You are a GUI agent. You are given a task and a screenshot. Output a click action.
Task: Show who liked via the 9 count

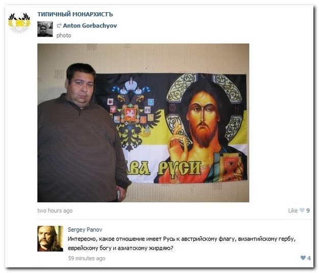coord(308,210)
